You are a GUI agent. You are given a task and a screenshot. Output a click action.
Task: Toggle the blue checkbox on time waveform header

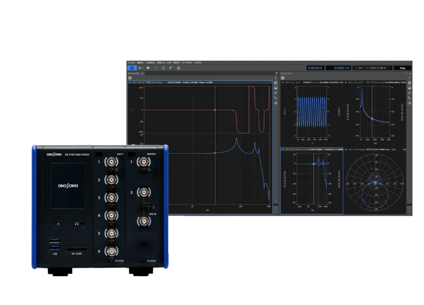pyautogui.click(x=283, y=82)
